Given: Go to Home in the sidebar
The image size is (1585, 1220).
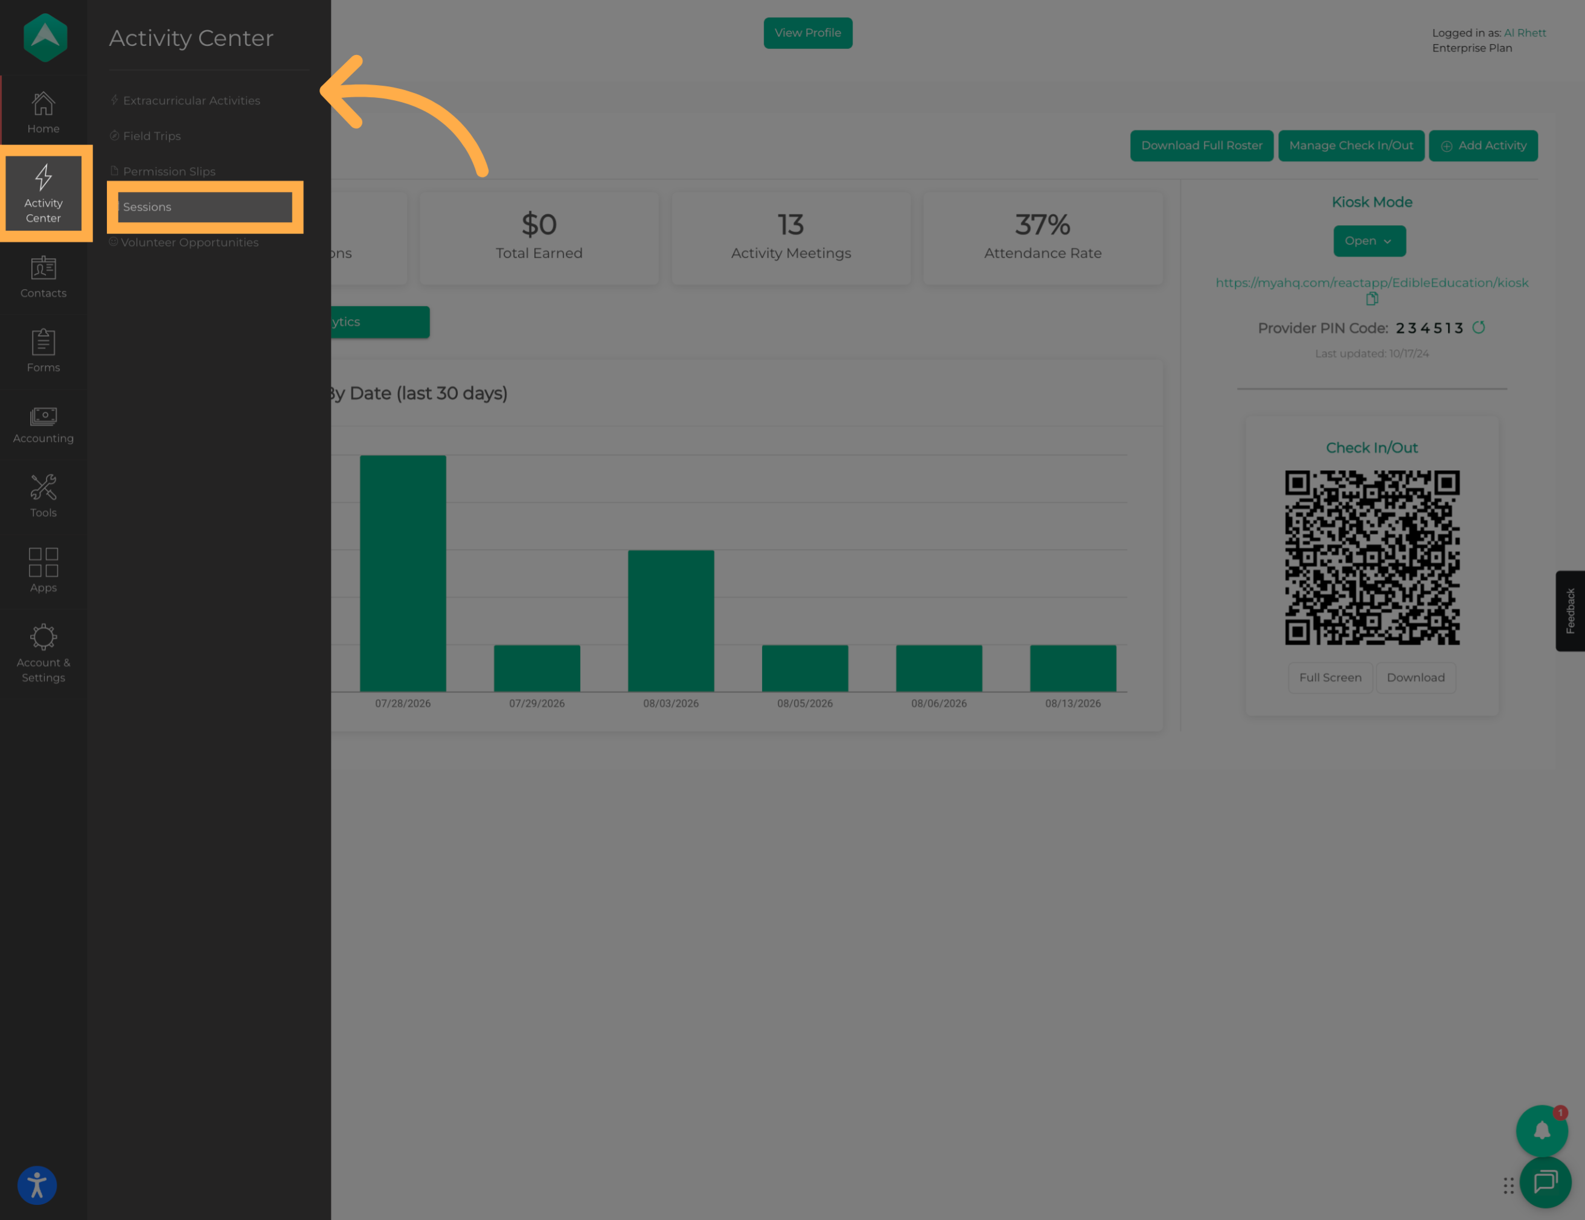Looking at the screenshot, I should (x=43, y=112).
